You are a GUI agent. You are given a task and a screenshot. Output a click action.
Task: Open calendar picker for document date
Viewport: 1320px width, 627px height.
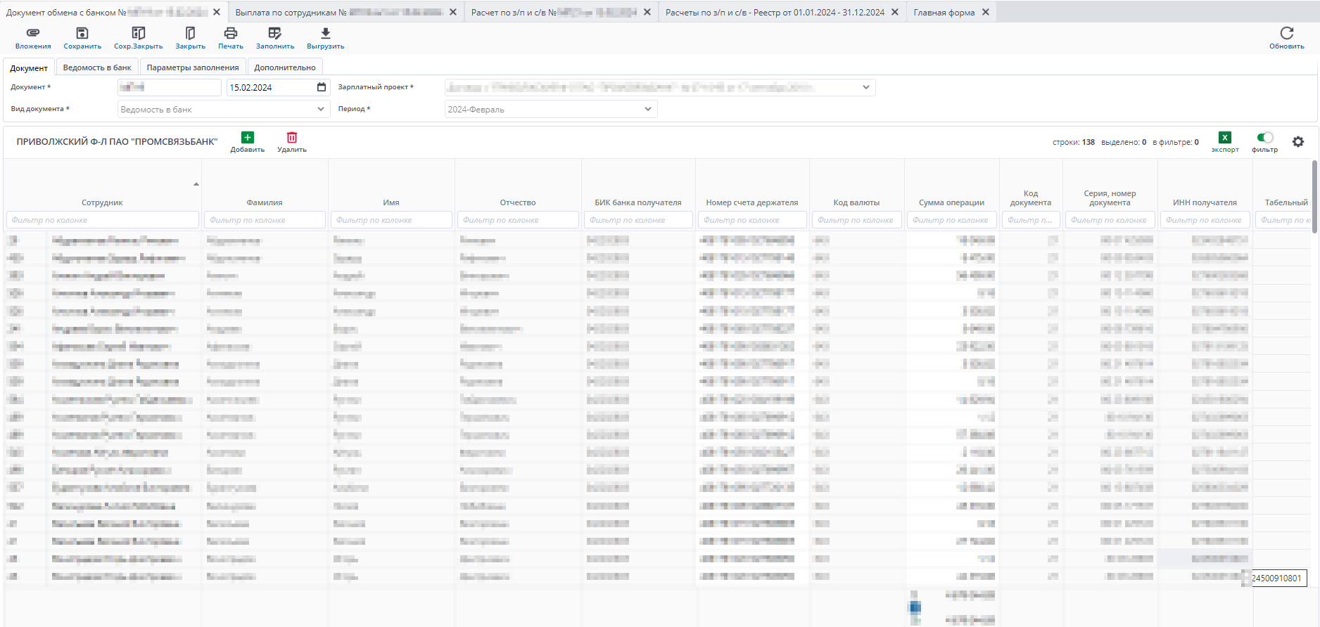click(x=322, y=87)
